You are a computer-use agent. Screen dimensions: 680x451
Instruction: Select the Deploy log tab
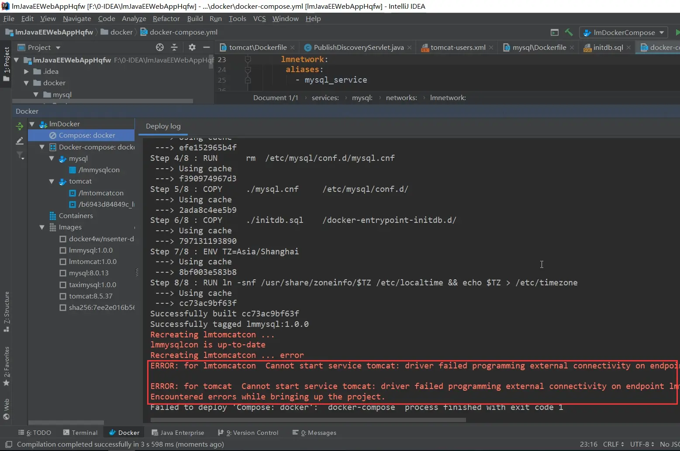click(x=163, y=126)
